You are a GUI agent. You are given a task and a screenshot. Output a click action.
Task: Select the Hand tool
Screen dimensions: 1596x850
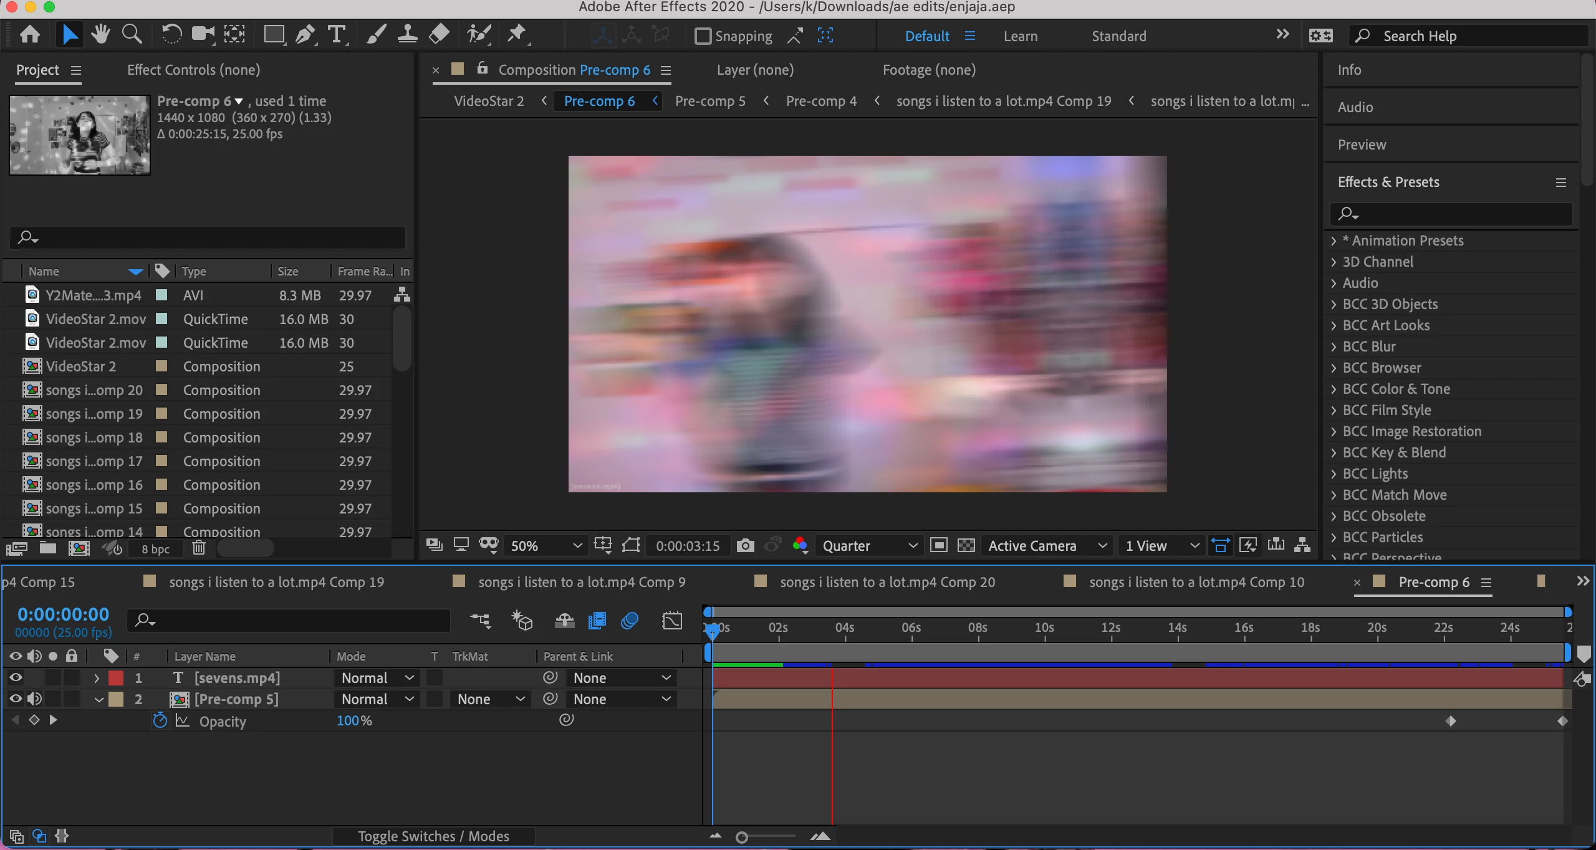coord(100,35)
